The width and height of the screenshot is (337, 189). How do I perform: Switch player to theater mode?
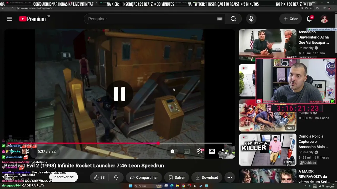pyautogui.click(x=212, y=151)
